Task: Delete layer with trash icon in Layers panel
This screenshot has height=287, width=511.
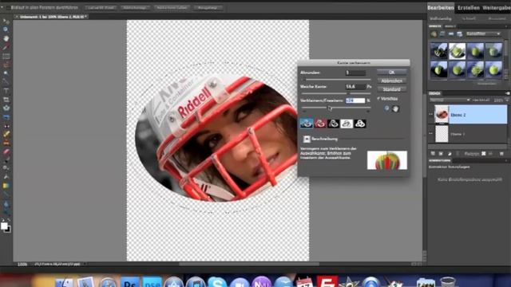Action: (x=501, y=154)
